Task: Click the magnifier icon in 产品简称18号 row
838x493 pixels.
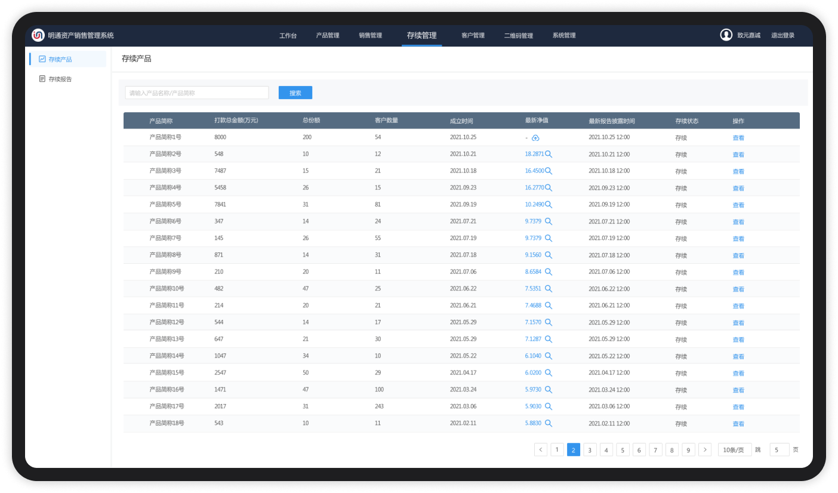Action: click(x=549, y=424)
